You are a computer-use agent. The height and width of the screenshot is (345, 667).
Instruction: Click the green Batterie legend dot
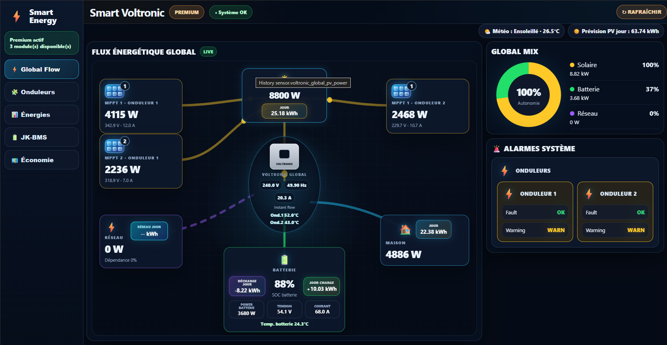(572, 90)
